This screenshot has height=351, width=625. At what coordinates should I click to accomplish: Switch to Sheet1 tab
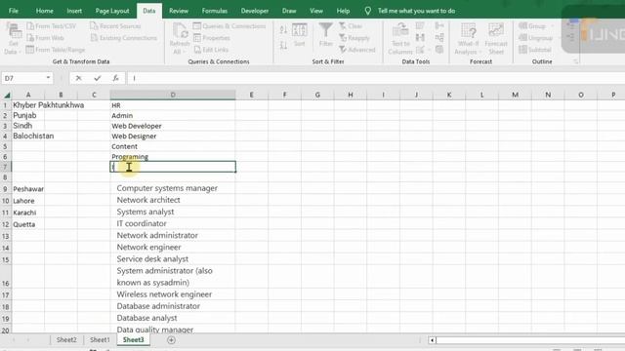[100, 340]
